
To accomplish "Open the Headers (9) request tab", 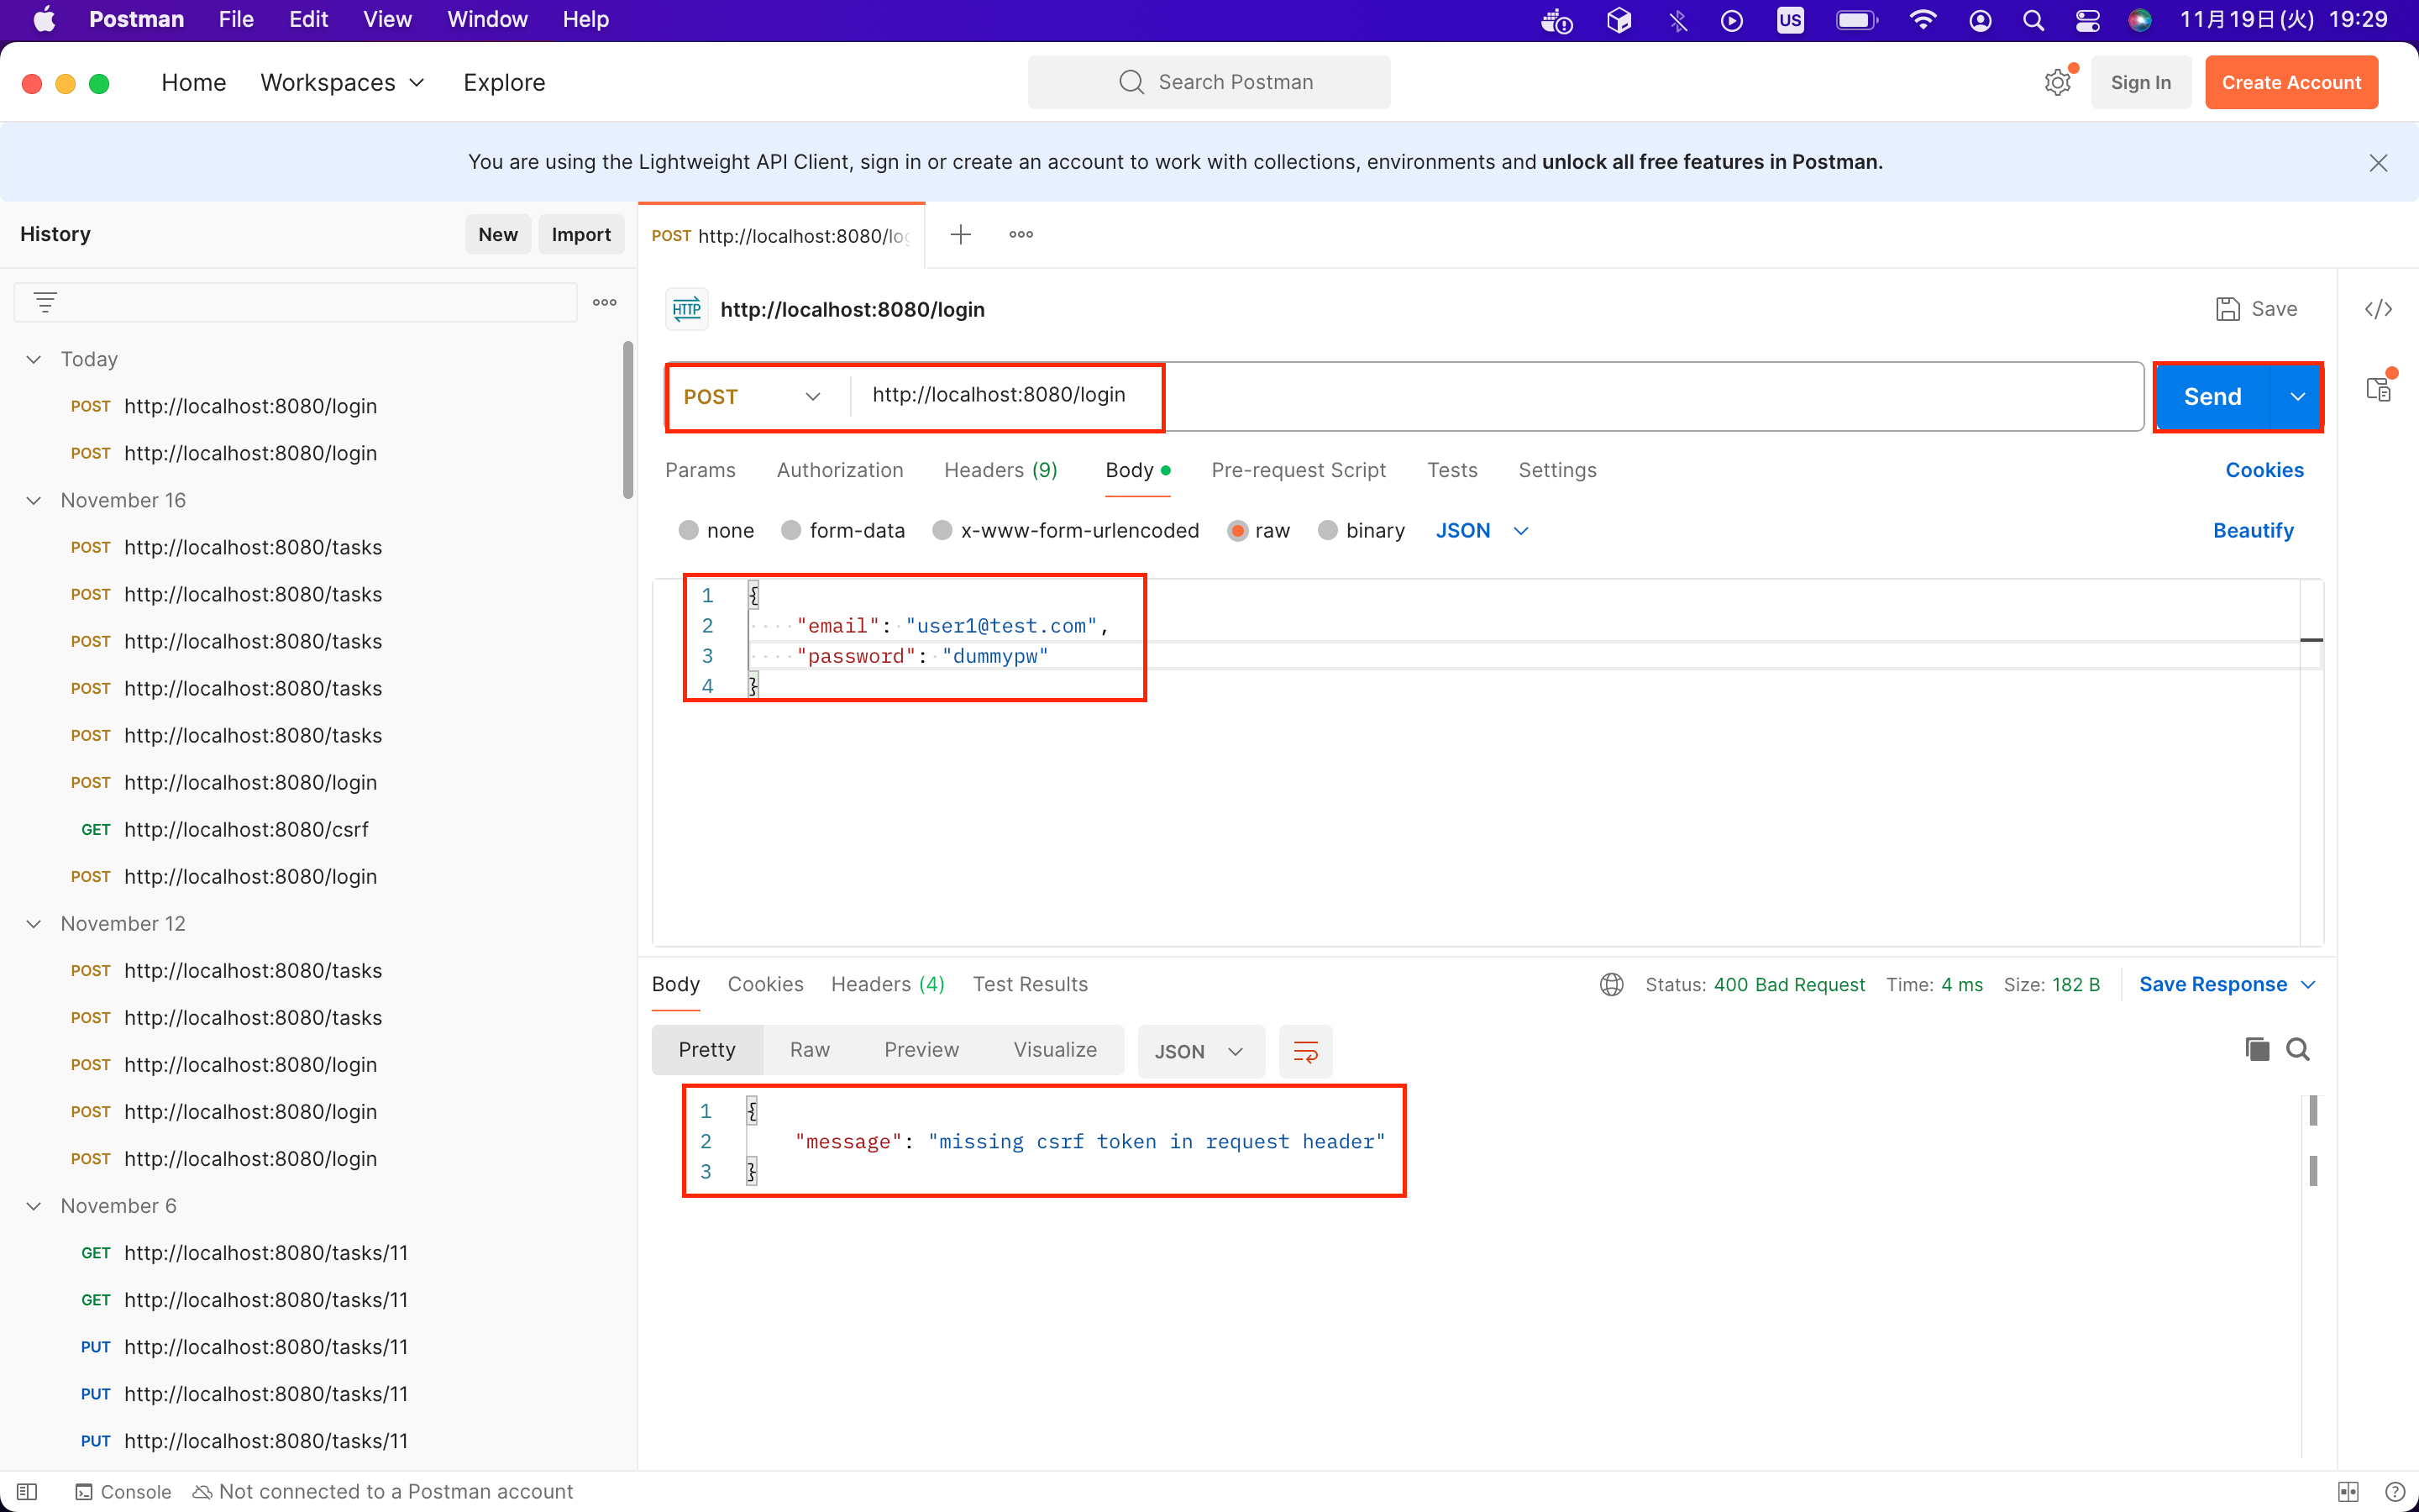I will [x=1000, y=470].
